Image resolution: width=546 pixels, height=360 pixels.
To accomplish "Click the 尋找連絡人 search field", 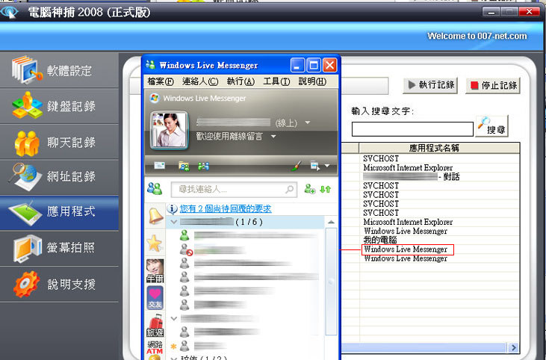I will coord(234,190).
